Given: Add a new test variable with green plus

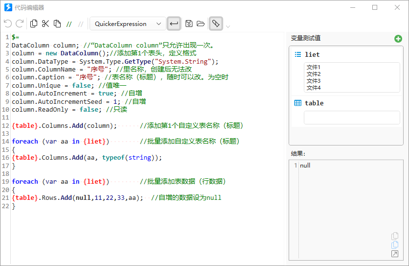Looking at the screenshot, I should [398, 39].
